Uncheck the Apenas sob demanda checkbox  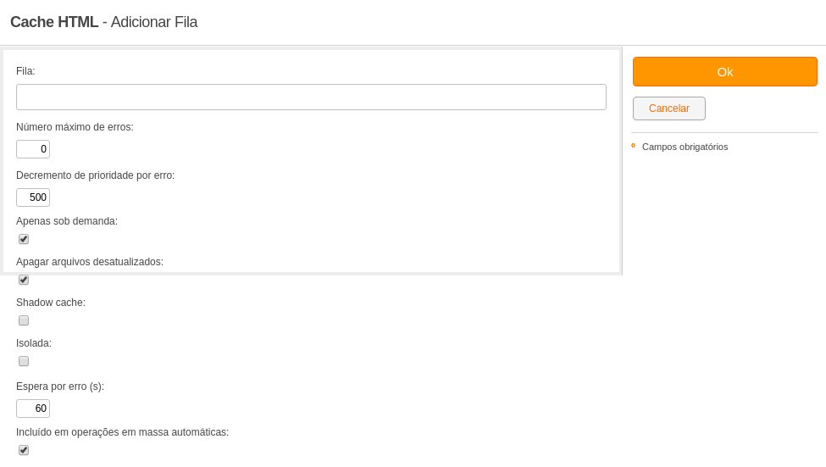click(x=24, y=239)
